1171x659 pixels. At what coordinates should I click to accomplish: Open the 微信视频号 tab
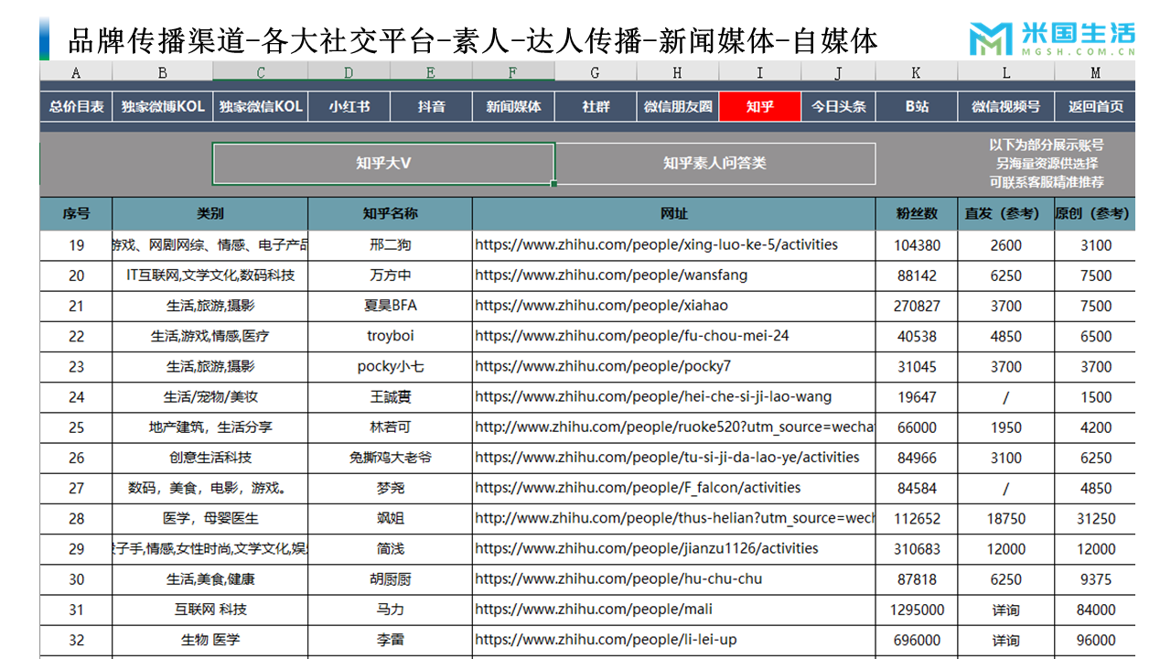pos(1005,106)
